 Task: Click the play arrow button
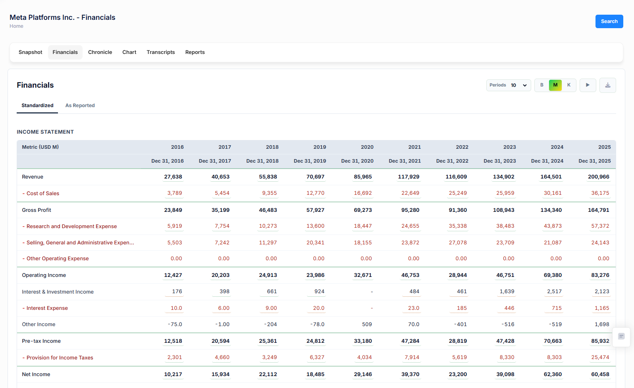coord(588,85)
